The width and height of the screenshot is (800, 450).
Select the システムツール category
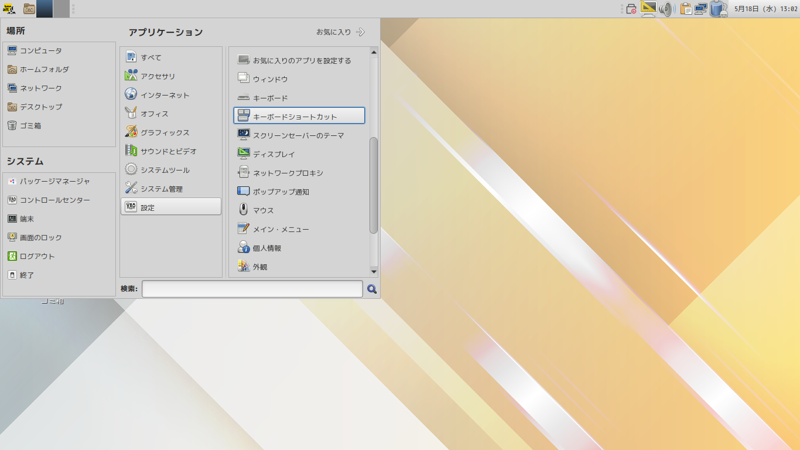pos(171,170)
